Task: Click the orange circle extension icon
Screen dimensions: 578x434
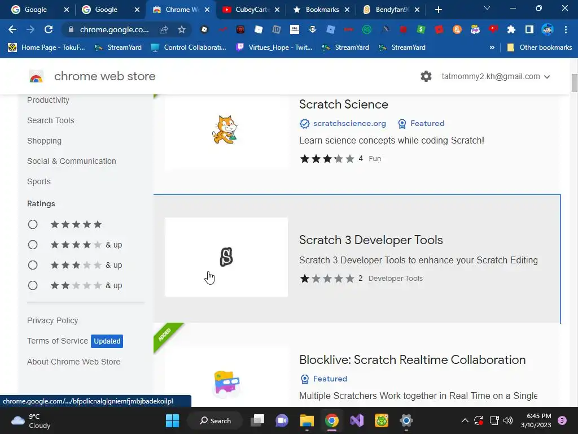Action: click(457, 29)
